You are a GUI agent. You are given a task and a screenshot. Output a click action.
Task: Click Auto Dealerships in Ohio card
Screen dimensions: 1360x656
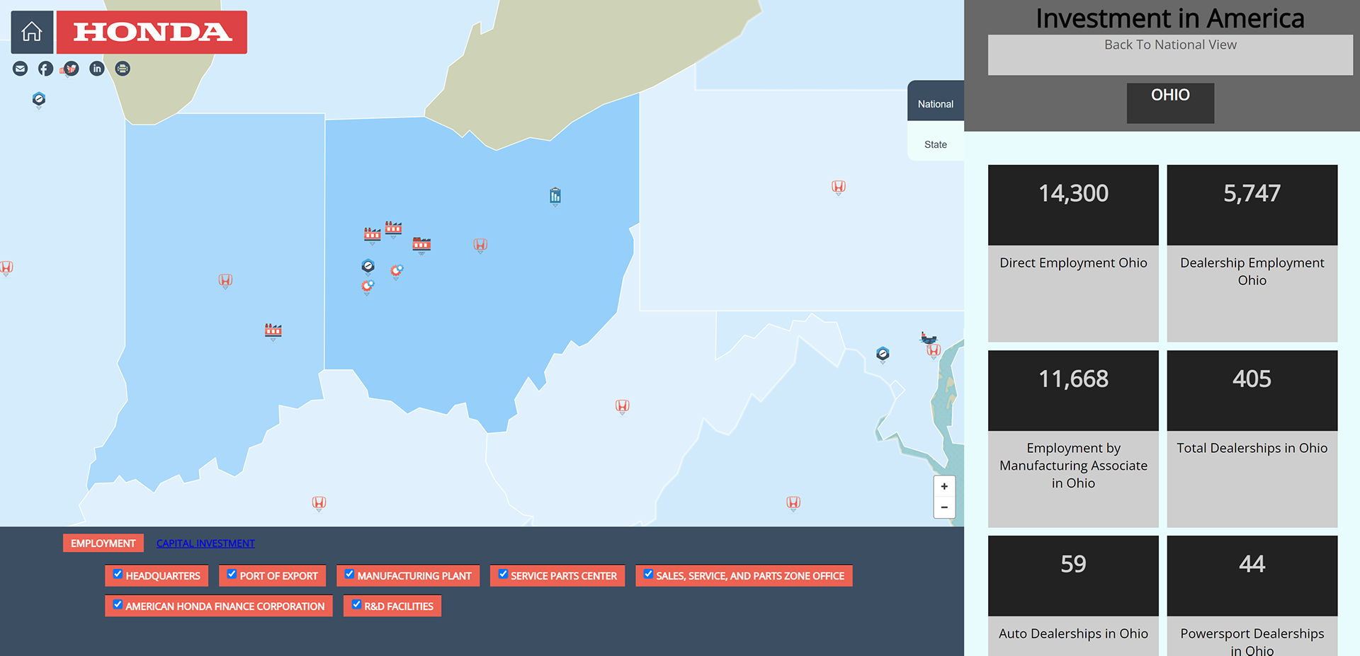pos(1073,596)
